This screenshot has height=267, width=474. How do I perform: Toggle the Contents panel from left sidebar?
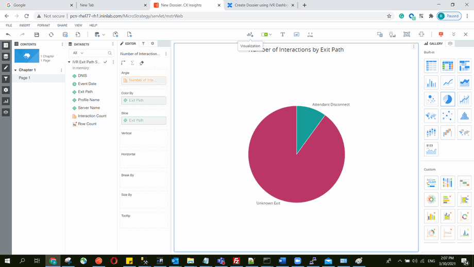pyautogui.click(x=6, y=45)
